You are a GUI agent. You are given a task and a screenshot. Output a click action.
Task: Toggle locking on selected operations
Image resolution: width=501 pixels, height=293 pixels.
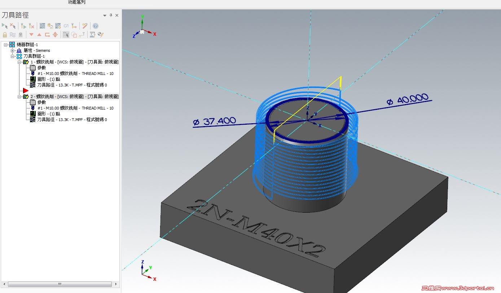pos(5,35)
